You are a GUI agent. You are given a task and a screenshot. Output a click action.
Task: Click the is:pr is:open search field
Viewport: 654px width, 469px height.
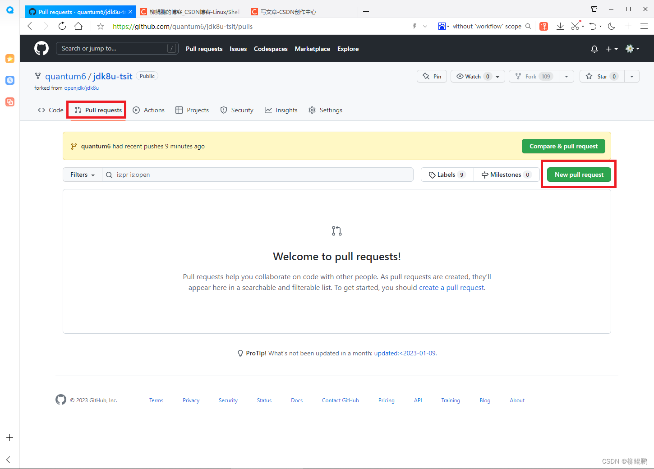coord(257,175)
